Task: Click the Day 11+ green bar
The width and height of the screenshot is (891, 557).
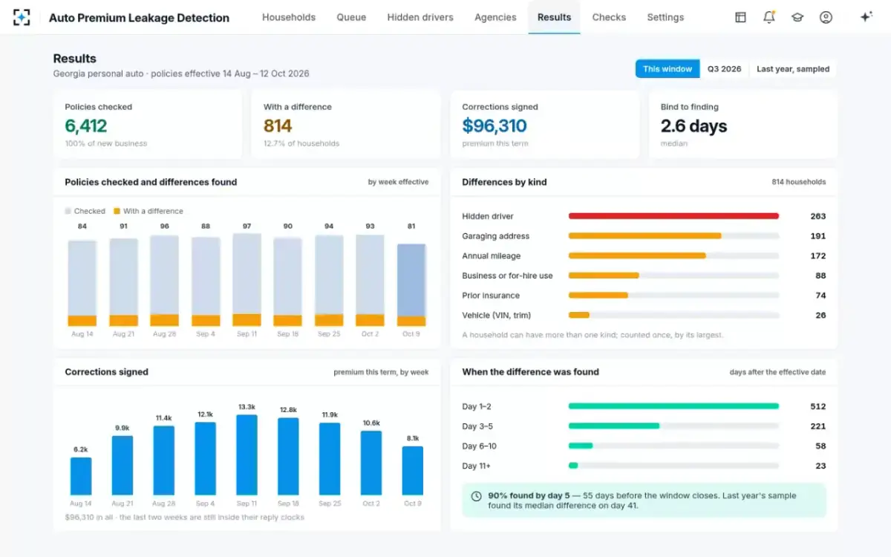Action: click(x=573, y=466)
